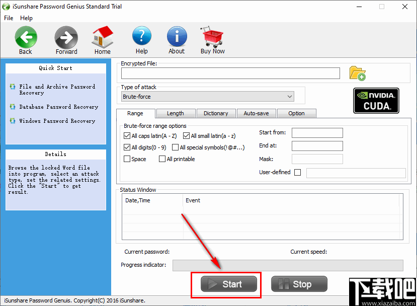Click Windows Password Recovery bullet icon
This screenshot has height=306, width=417.
(13, 121)
